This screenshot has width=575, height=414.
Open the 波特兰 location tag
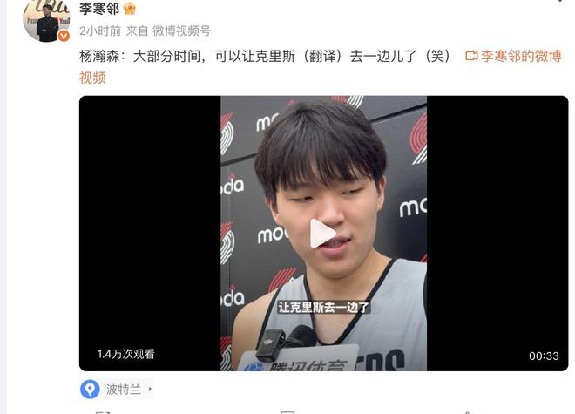click(x=124, y=389)
